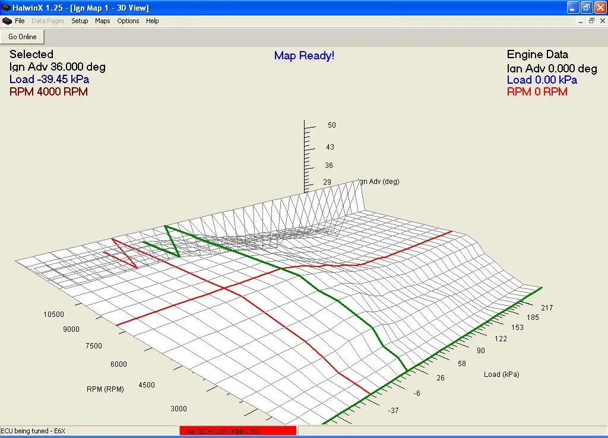Close the inner Ign Map 1 child window
608x438 pixels.
pos(601,21)
